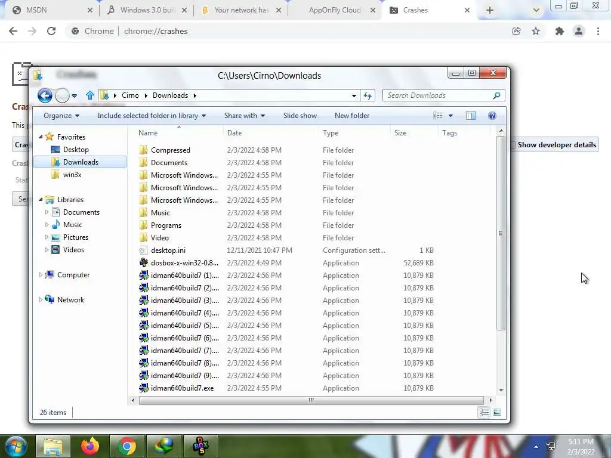The width and height of the screenshot is (611, 458).
Task: Refresh the Downloads folder view
Action: click(x=368, y=95)
